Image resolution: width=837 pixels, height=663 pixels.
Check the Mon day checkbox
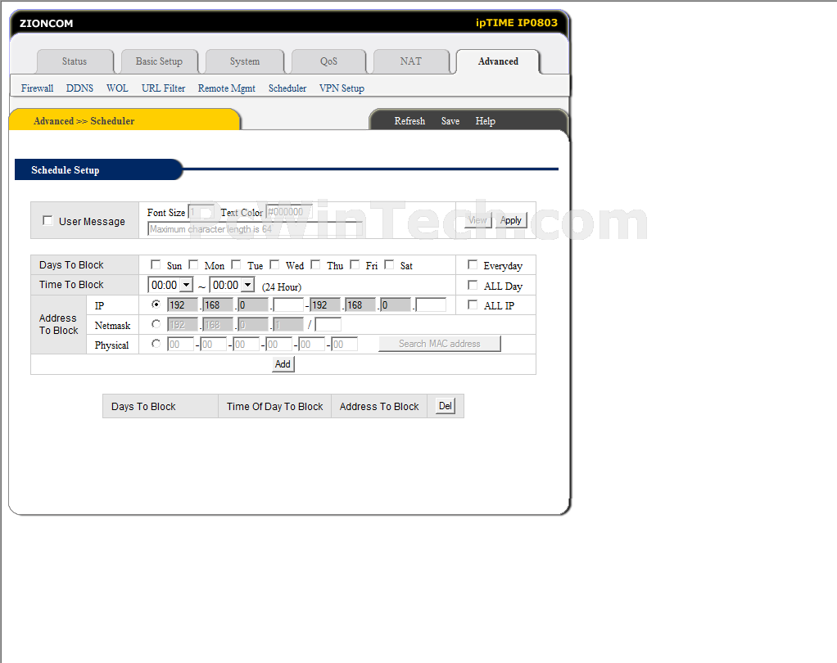coord(193,264)
